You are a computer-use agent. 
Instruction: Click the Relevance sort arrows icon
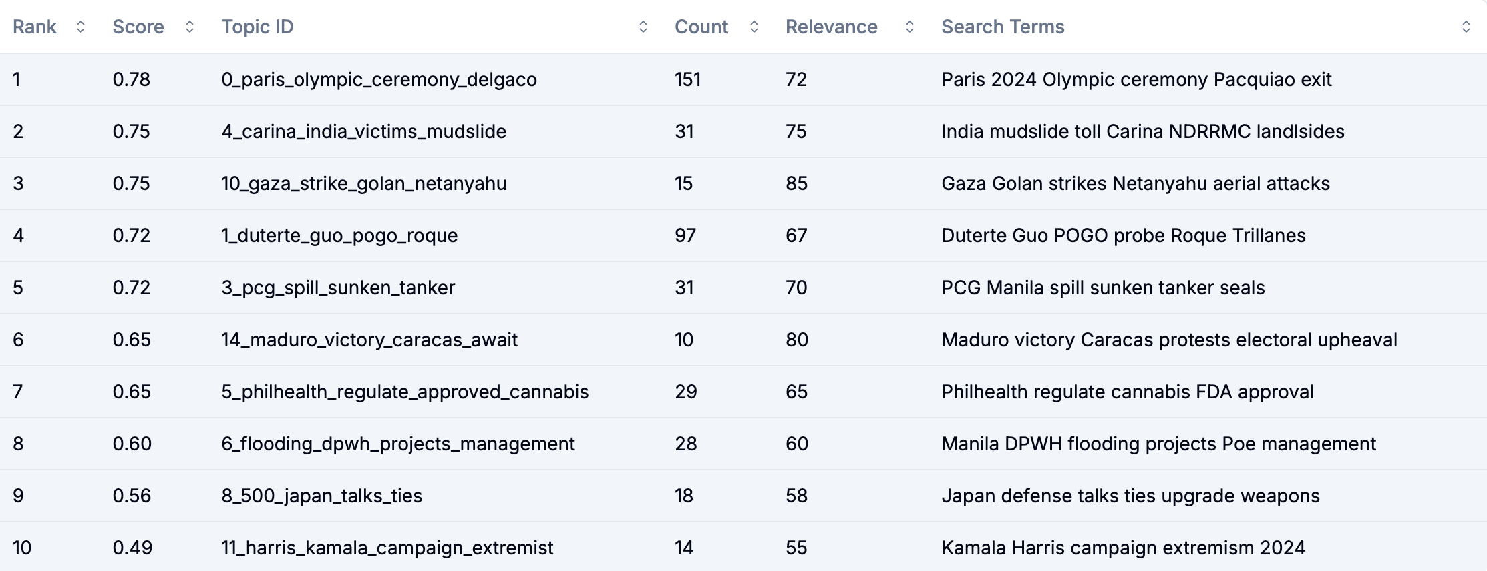[x=910, y=27]
